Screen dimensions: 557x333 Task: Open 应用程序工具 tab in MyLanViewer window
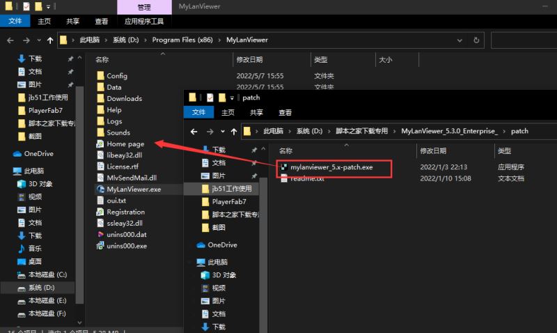[x=144, y=22]
